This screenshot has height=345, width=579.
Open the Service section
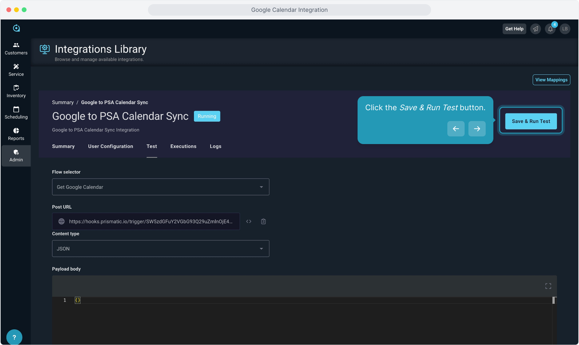(16, 70)
